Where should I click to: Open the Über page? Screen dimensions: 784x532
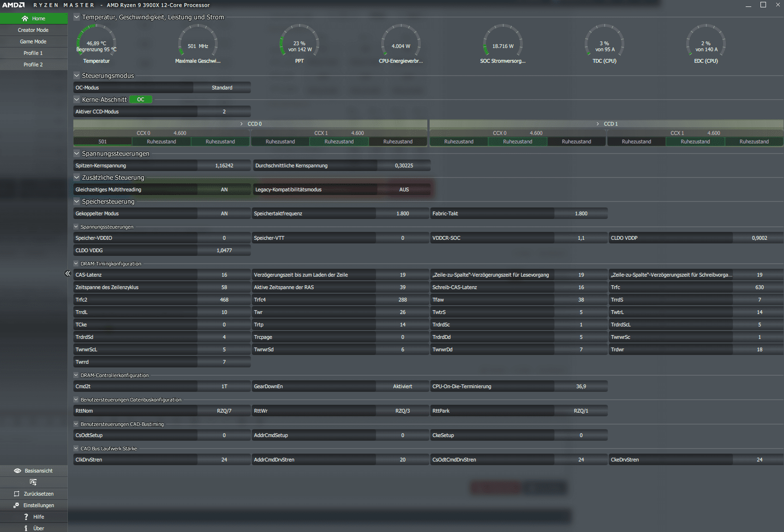click(x=34, y=528)
